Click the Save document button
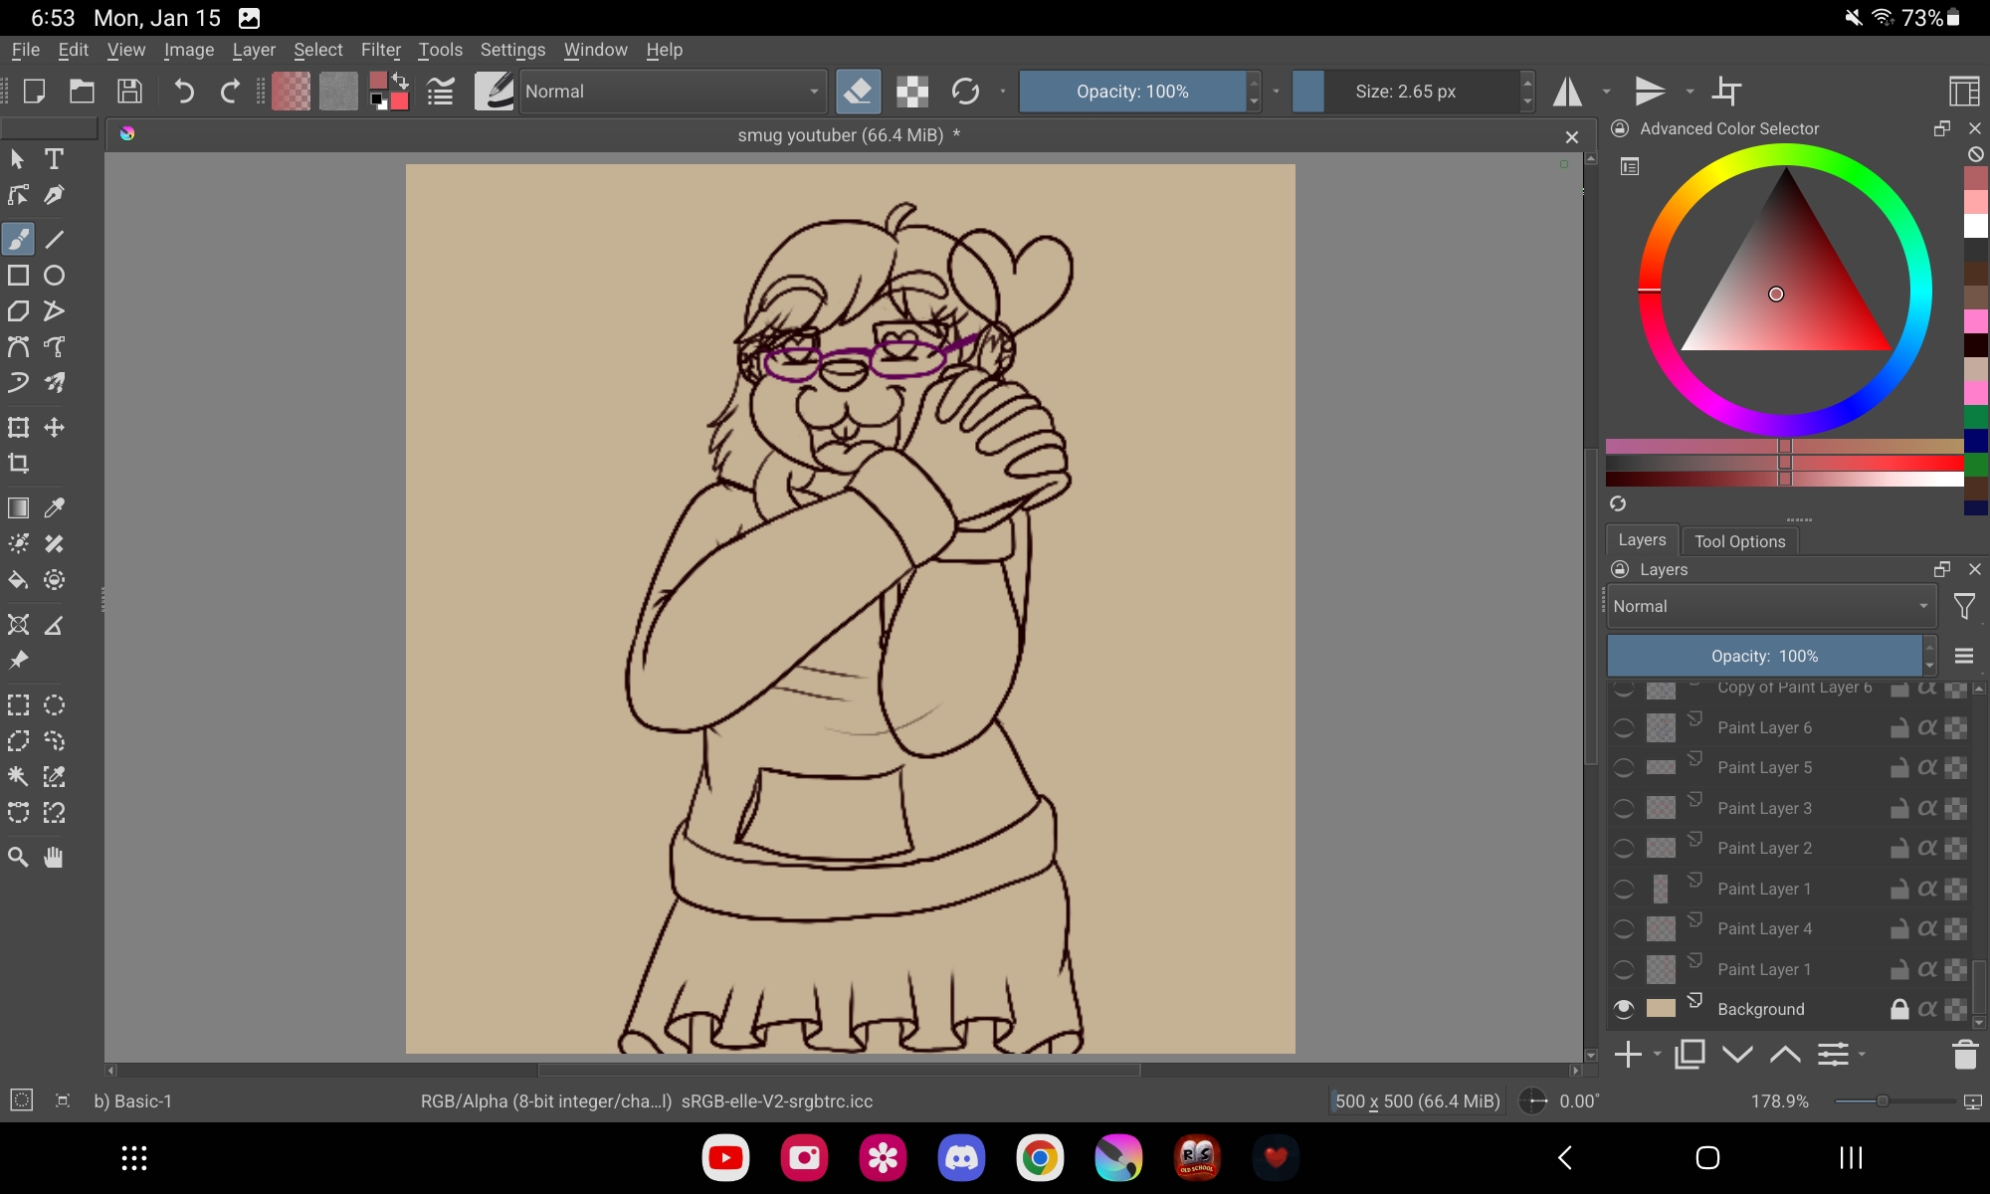The height and width of the screenshot is (1194, 1990). point(129,92)
